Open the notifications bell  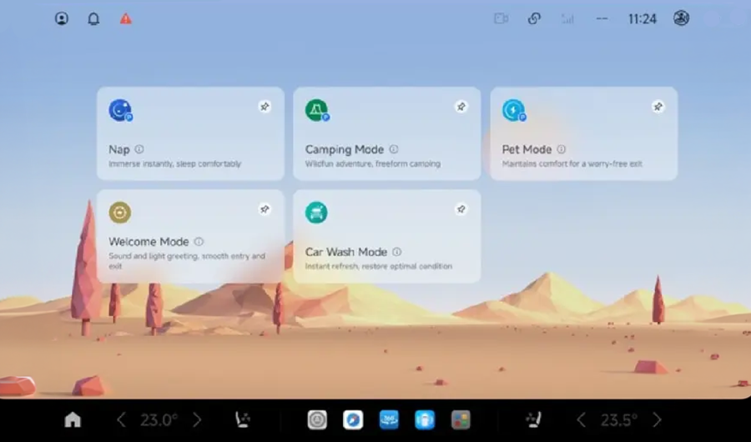point(93,18)
